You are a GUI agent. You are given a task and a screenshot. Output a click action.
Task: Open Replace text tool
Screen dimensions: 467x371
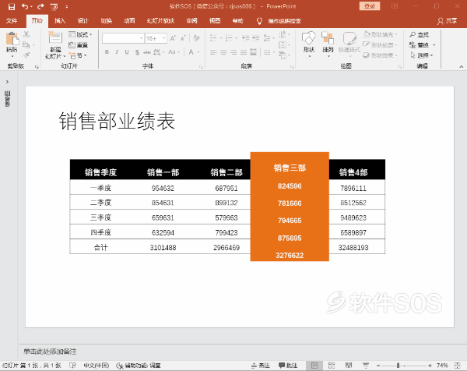coord(419,45)
